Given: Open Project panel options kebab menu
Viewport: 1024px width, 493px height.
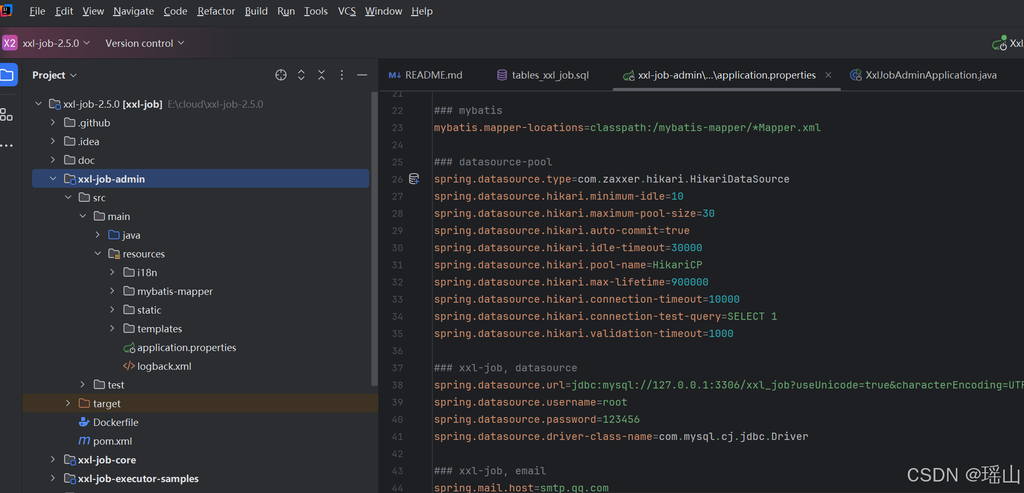Looking at the screenshot, I should coord(342,75).
